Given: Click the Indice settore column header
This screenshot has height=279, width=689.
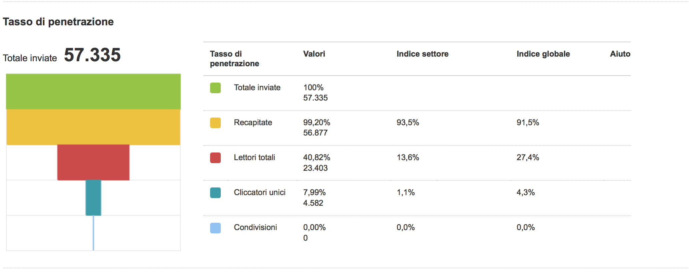Looking at the screenshot, I should [422, 54].
